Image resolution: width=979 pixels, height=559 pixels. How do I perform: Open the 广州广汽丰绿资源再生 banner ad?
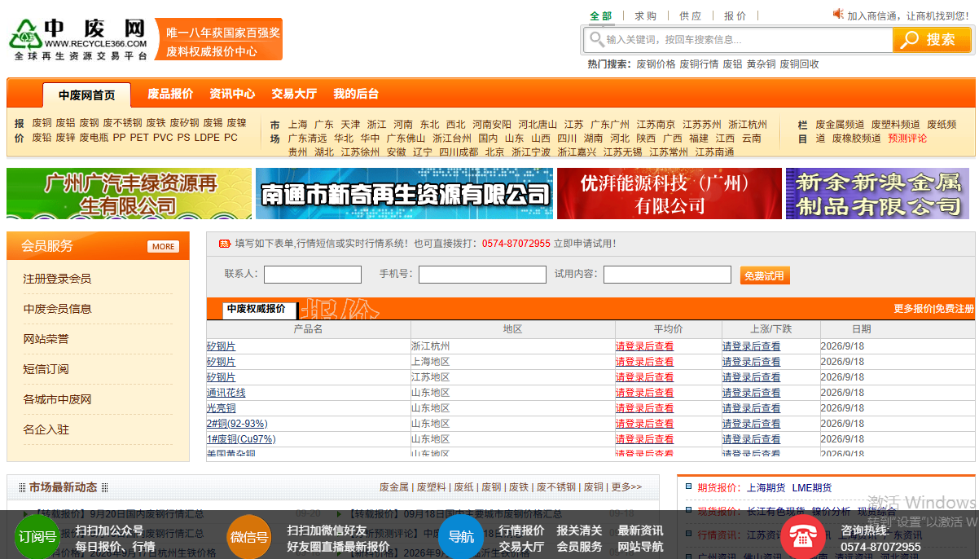(130, 193)
